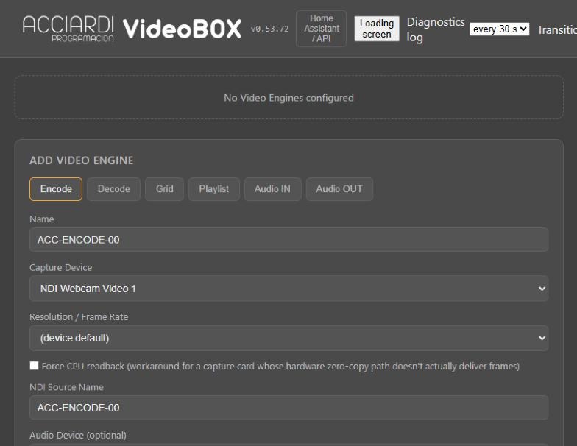This screenshot has height=446, width=577.
Task: Click the NDI Source Name field
Action: coord(288,408)
